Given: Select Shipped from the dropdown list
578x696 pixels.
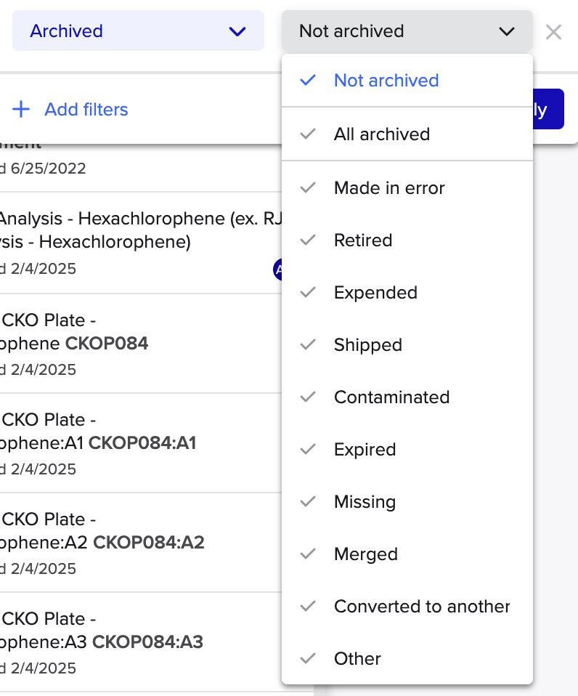Looking at the screenshot, I should (x=367, y=345).
